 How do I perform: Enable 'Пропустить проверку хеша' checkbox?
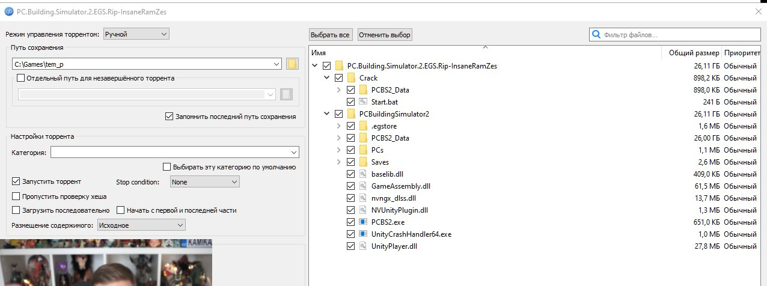click(x=16, y=196)
